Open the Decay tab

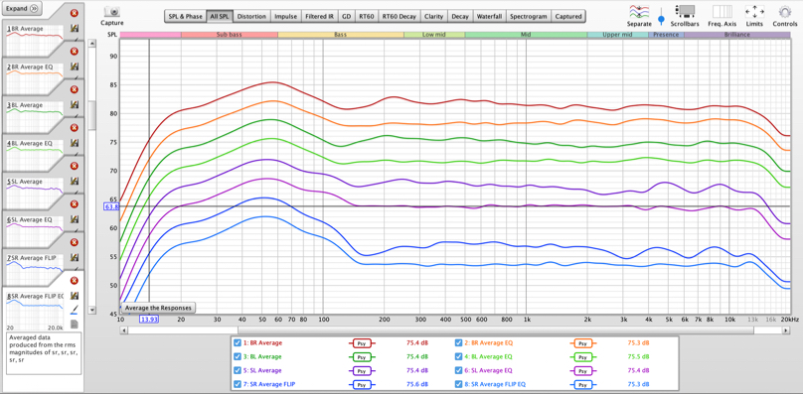coord(460,16)
